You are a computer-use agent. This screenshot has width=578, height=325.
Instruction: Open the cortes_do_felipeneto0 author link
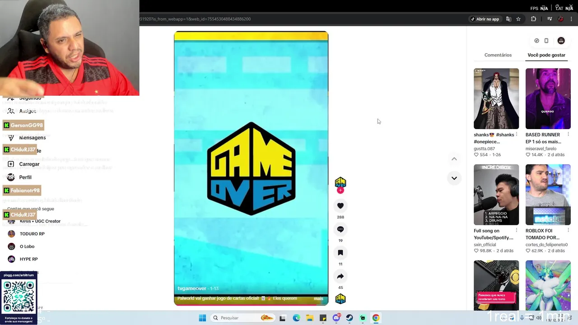pyautogui.click(x=546, y=245)
